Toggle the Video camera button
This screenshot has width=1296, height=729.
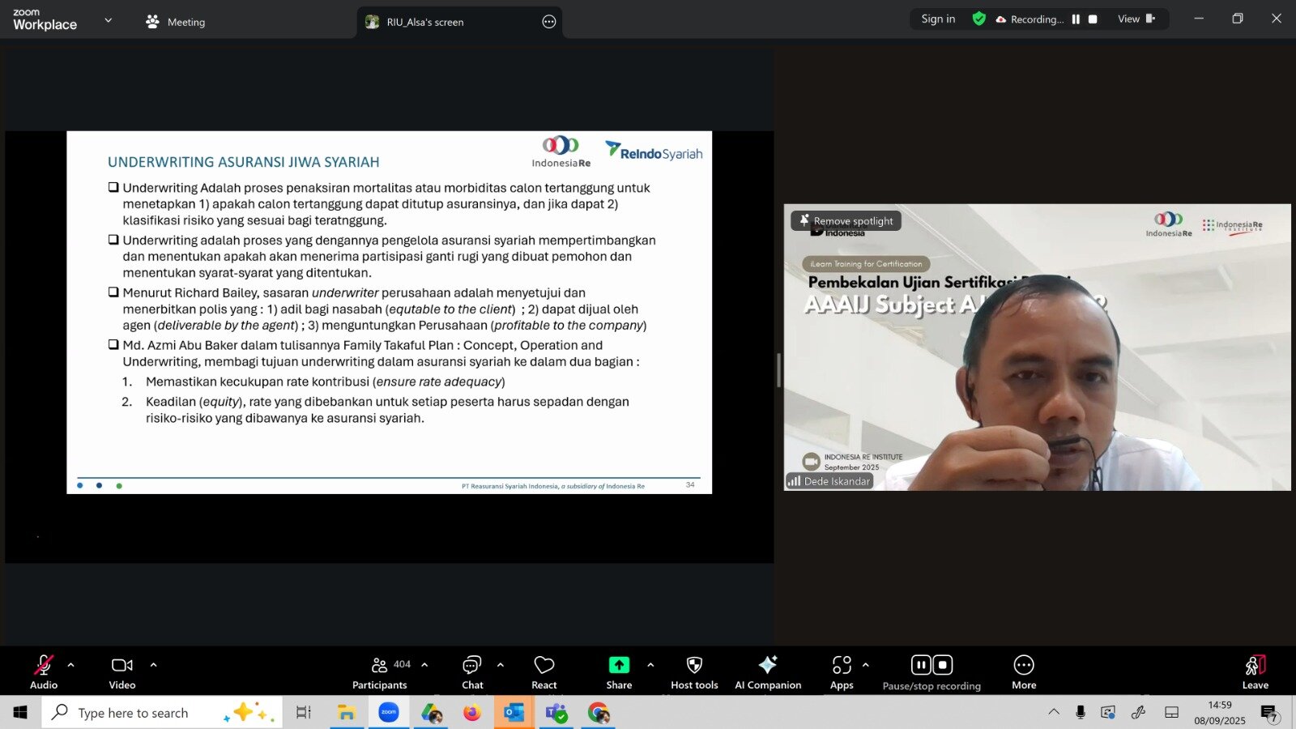click(x=122, y=671)
